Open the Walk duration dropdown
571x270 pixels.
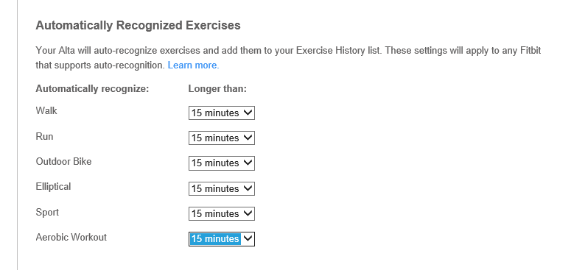222,113
